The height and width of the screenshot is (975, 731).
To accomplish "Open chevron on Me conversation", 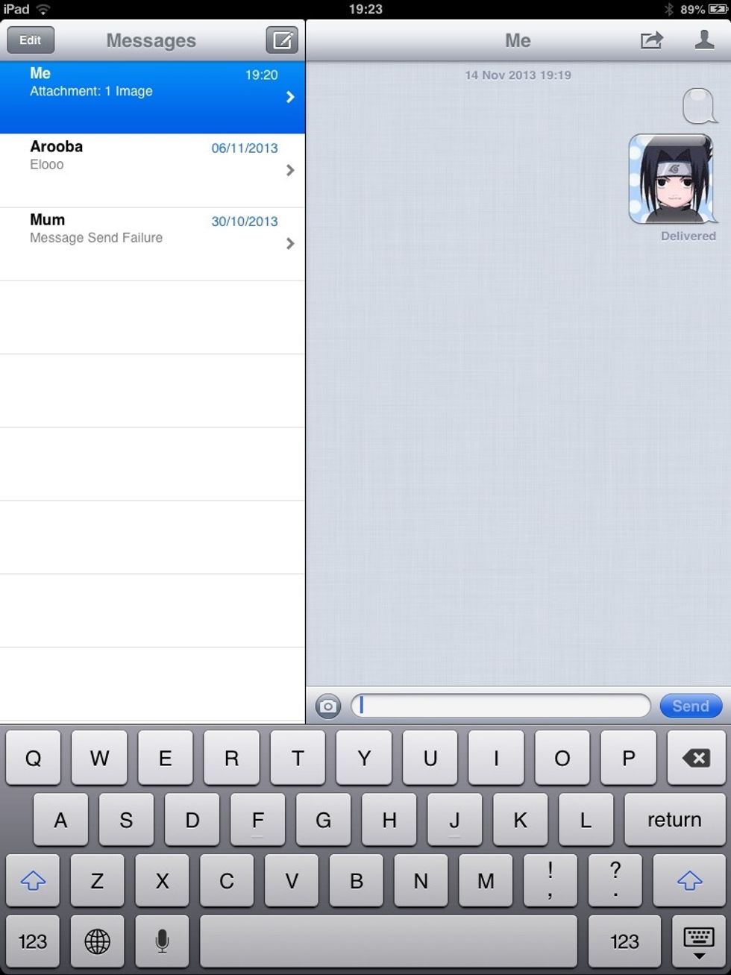I will pos(290,97).
